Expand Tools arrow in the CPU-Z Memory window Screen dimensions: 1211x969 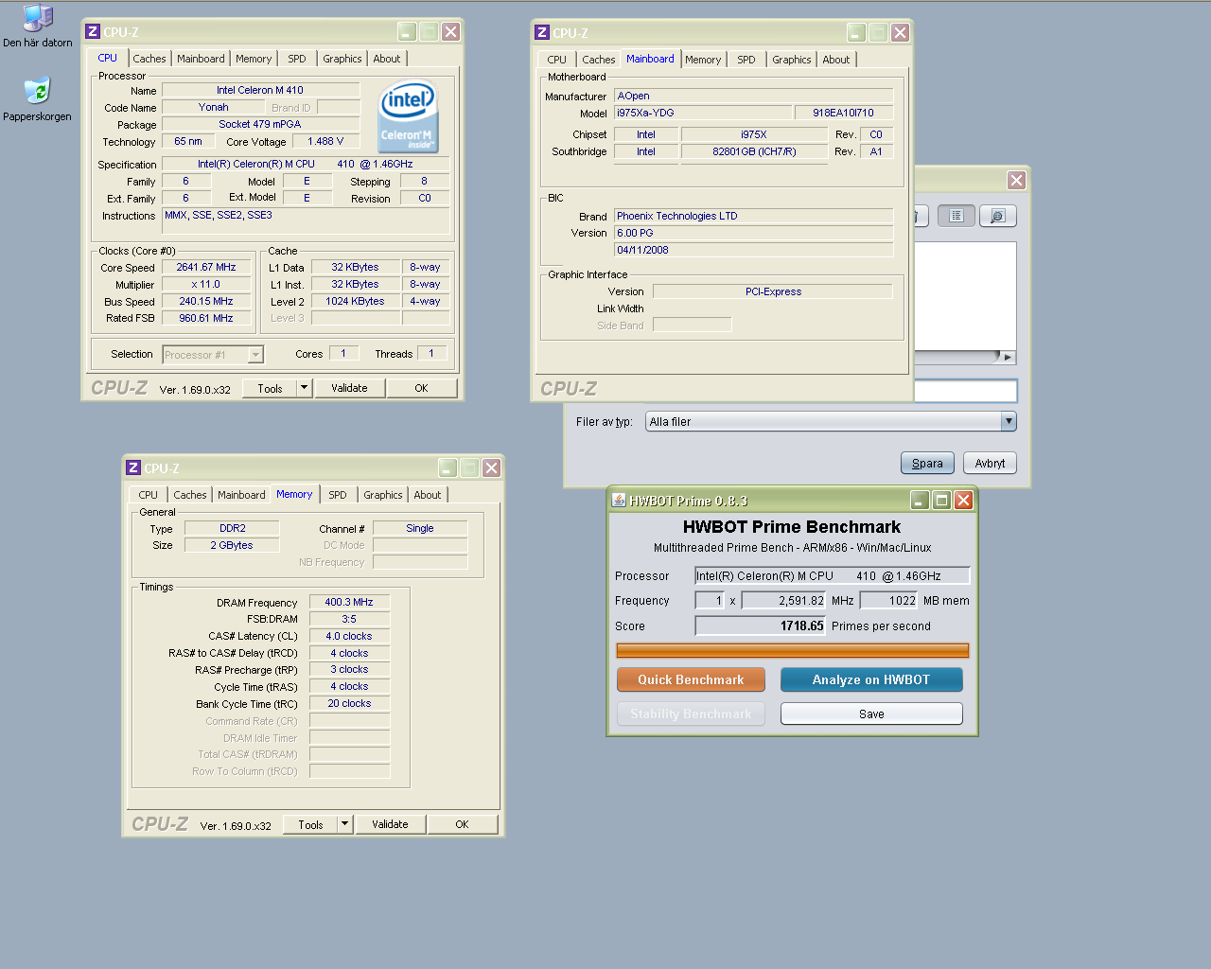(x=344, y=824)
